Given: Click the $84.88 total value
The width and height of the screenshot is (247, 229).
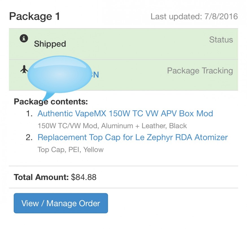Looking at the screenshot, I should coord(84,177).
